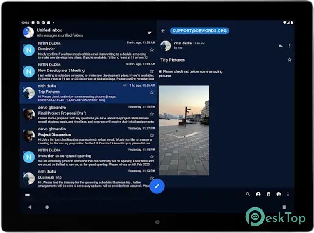Image resolution: width=314 pixels, height=233 pixels.
Task: Click the 12:04 clock in status bar
Action: (x=25, y=23)
